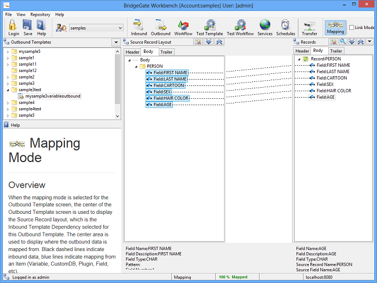Switch to Trailer tab in Records panel
The image size is (377, 283).
(336, 51)
